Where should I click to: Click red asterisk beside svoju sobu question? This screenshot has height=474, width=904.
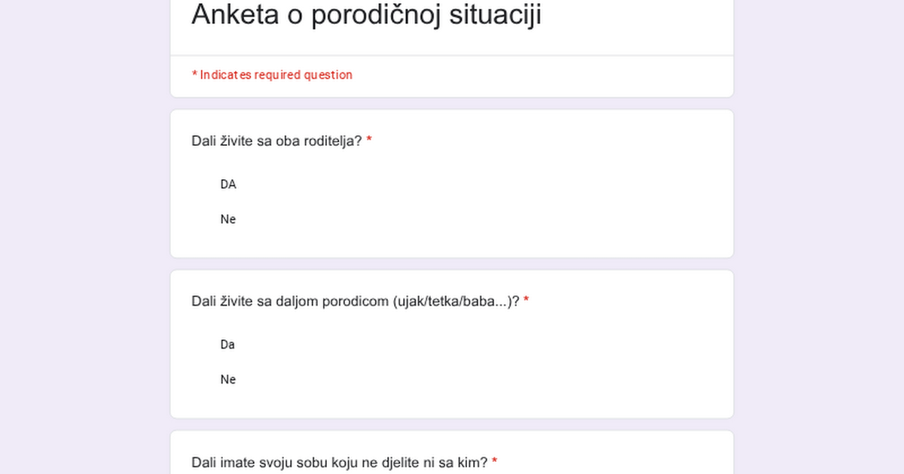coord(494,462)
